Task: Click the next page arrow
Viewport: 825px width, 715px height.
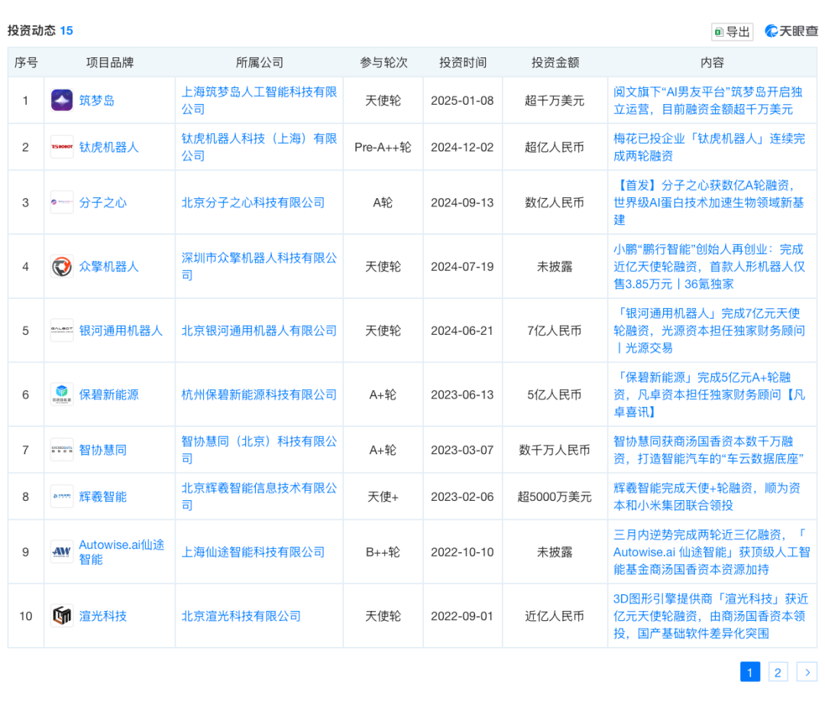Action: click(807, 671)
